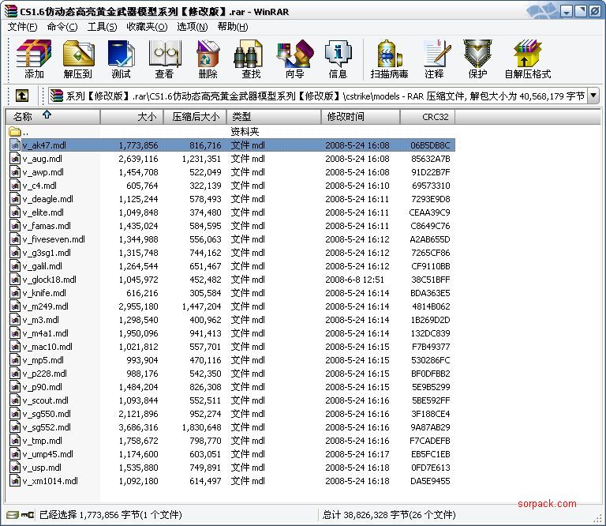
Task: Open the Find (查找) tool
Action: pos(251,59)
